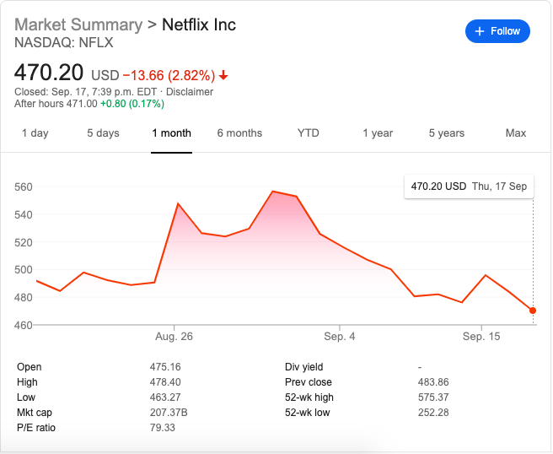Click the Mkt cap value 207.37B
Screen dimensions: 553x454
(169, 413)
